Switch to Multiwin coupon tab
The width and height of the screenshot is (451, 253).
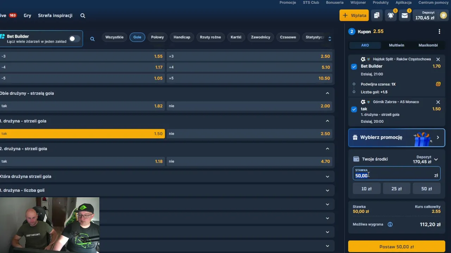tap(396, 45)
